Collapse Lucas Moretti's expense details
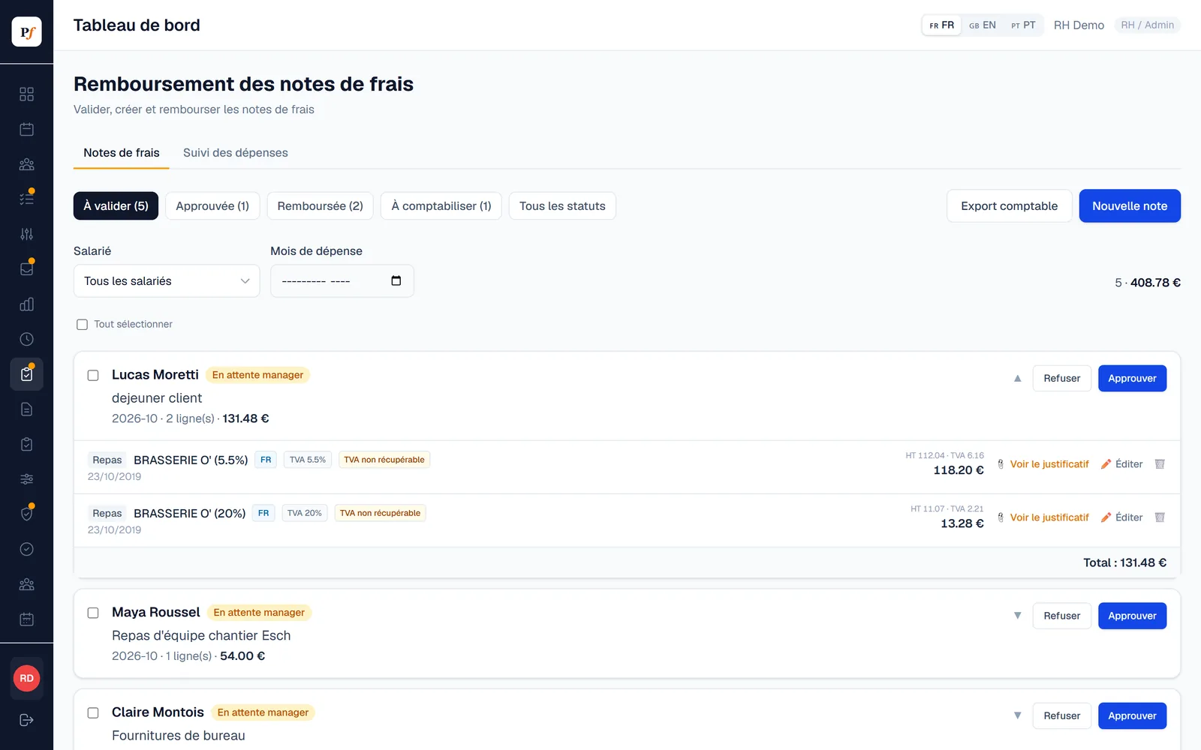1201x750 pixels. coord(1018,379)
